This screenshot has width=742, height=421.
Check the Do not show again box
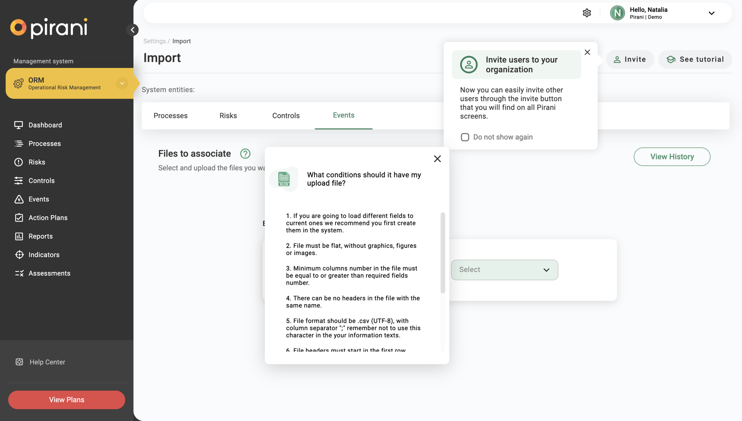coord(465,137)
